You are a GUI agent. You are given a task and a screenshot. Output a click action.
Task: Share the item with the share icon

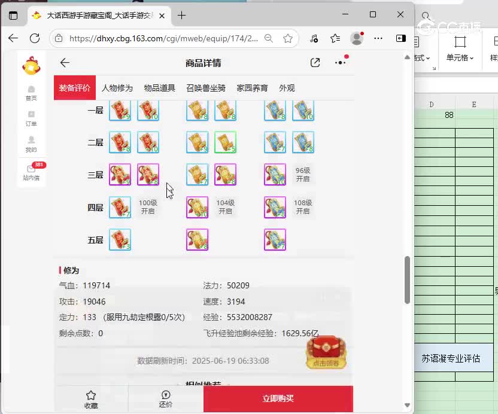coord(315,63)
